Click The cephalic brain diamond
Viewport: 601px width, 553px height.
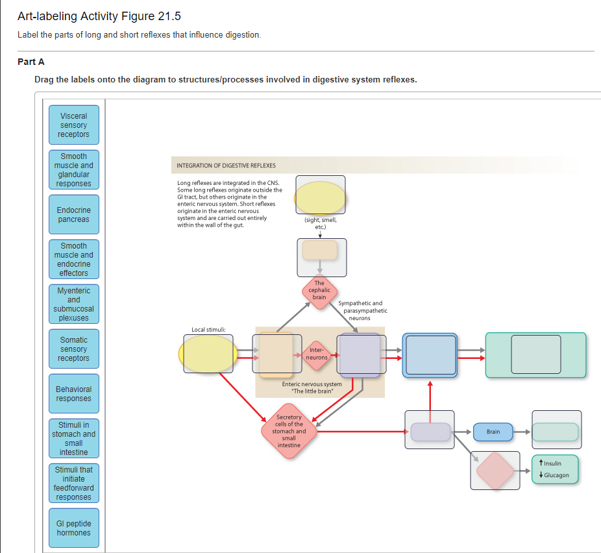point(319,291)
